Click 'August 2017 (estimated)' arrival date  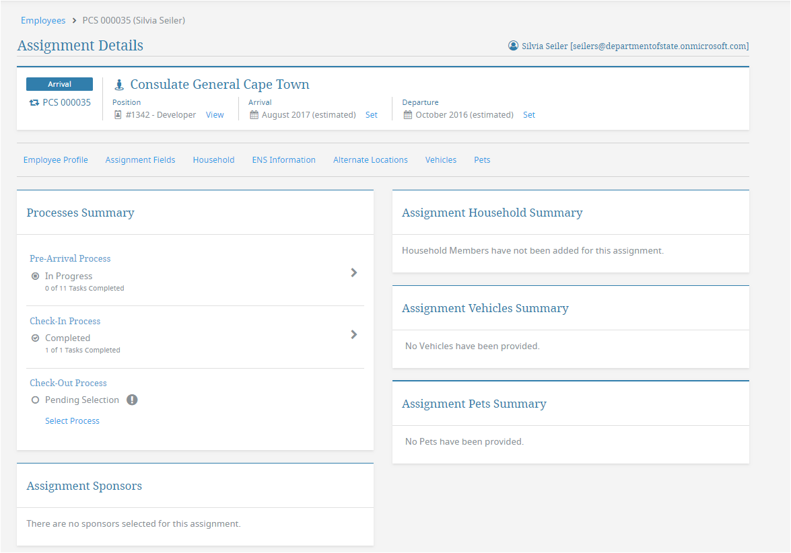(x=309, y=115)
